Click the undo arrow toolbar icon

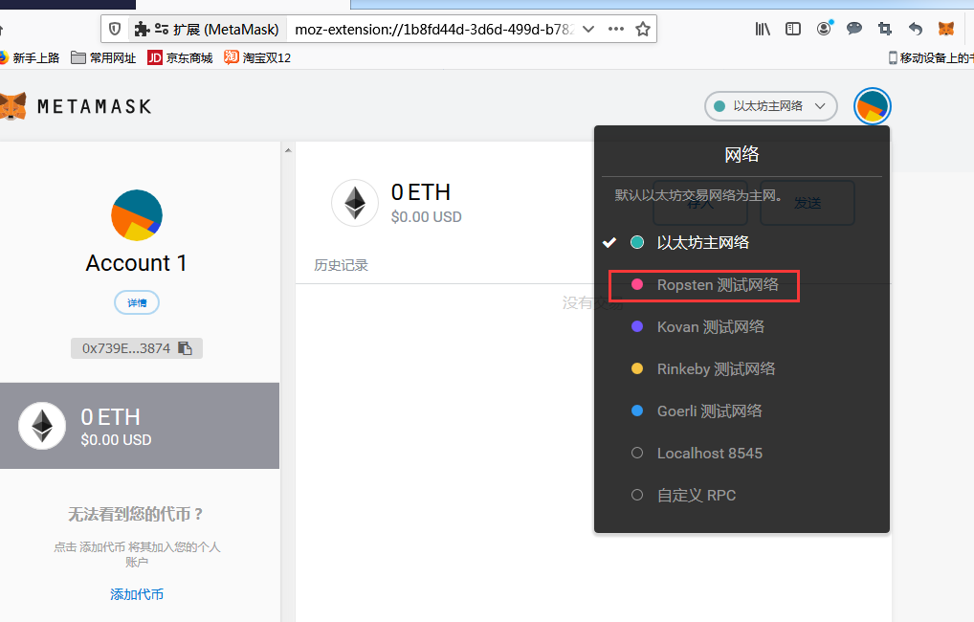coord(916,29)
